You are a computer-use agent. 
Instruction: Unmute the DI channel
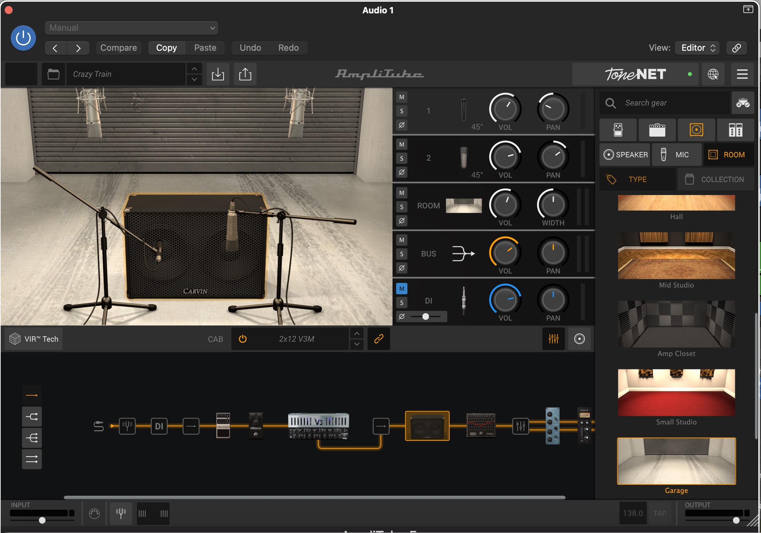coord(402,289)
